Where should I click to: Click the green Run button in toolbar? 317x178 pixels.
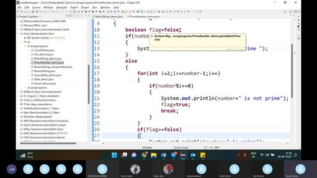coord(86,12)
